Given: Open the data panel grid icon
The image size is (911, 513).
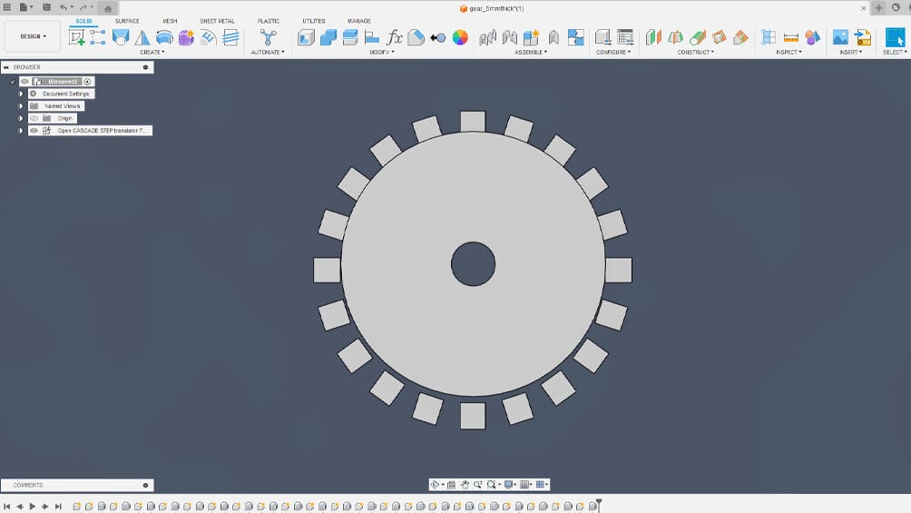Looking at the screenshot, I should [7, 7].
